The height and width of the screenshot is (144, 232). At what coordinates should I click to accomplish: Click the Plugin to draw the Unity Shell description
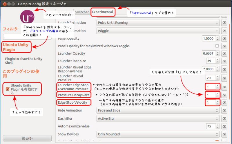point(24,61)
